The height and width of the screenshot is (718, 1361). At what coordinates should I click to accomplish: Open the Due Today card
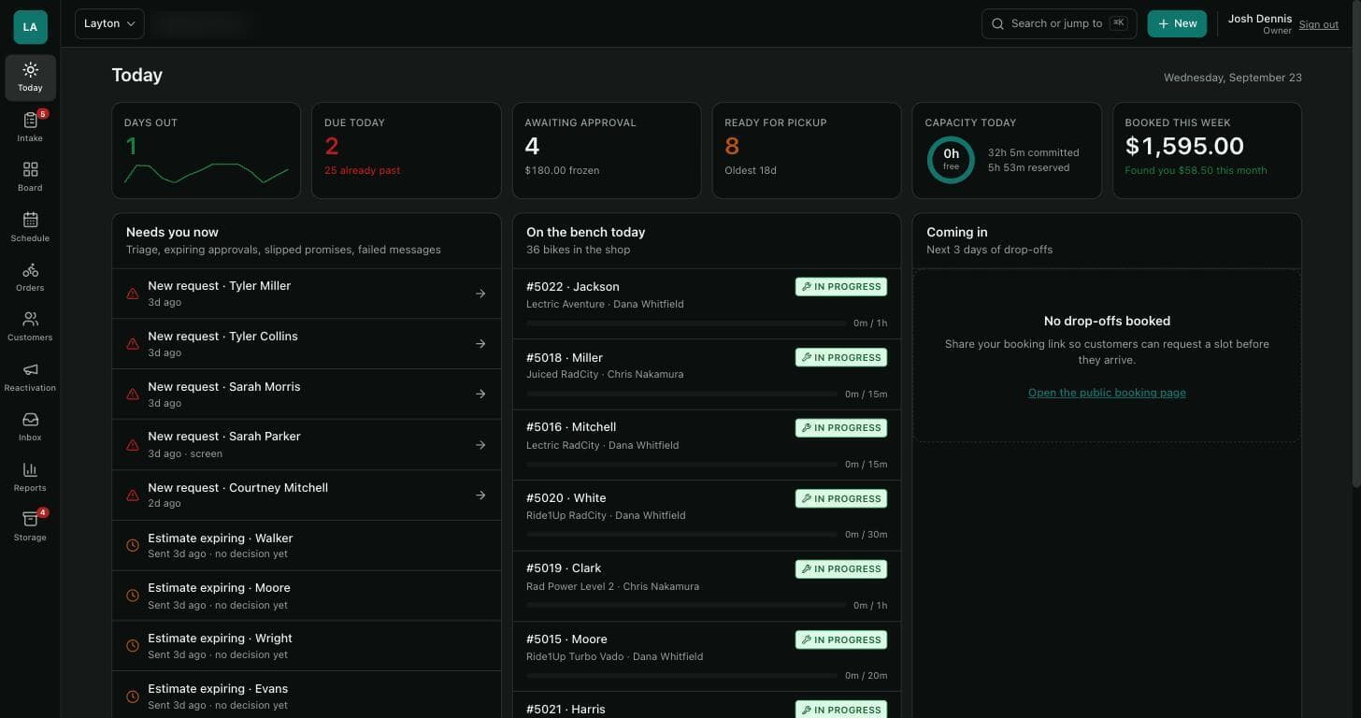point(407,151)
